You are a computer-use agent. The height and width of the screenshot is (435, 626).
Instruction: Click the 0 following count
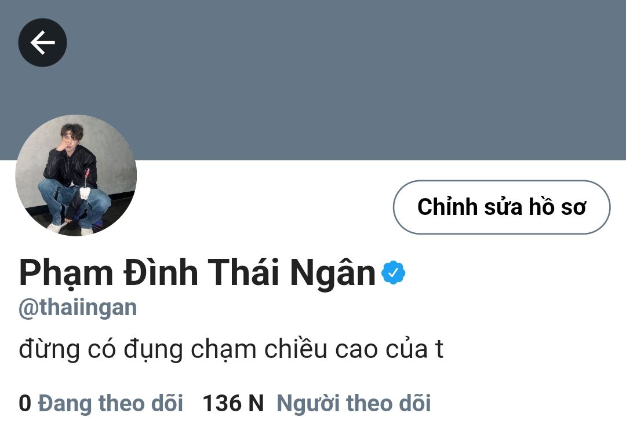[25, 403]
